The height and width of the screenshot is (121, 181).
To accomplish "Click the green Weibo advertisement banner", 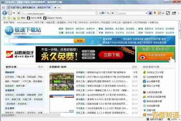I will [x=156, y=54].
